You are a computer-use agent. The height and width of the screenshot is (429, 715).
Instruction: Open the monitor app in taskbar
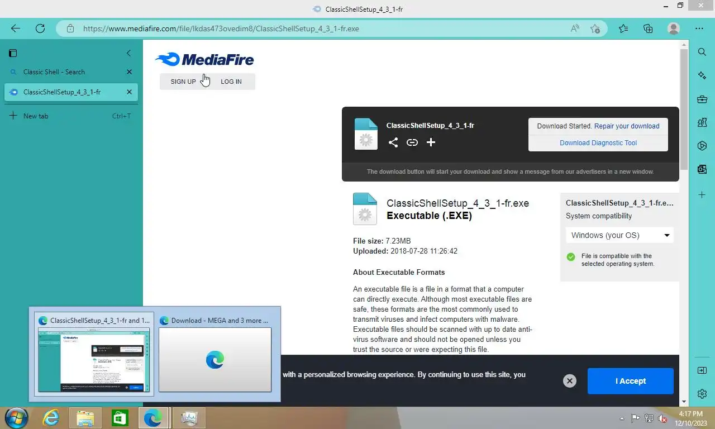[189, 418]
